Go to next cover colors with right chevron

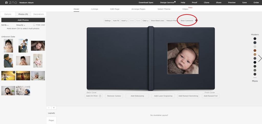tap(260, 58)
